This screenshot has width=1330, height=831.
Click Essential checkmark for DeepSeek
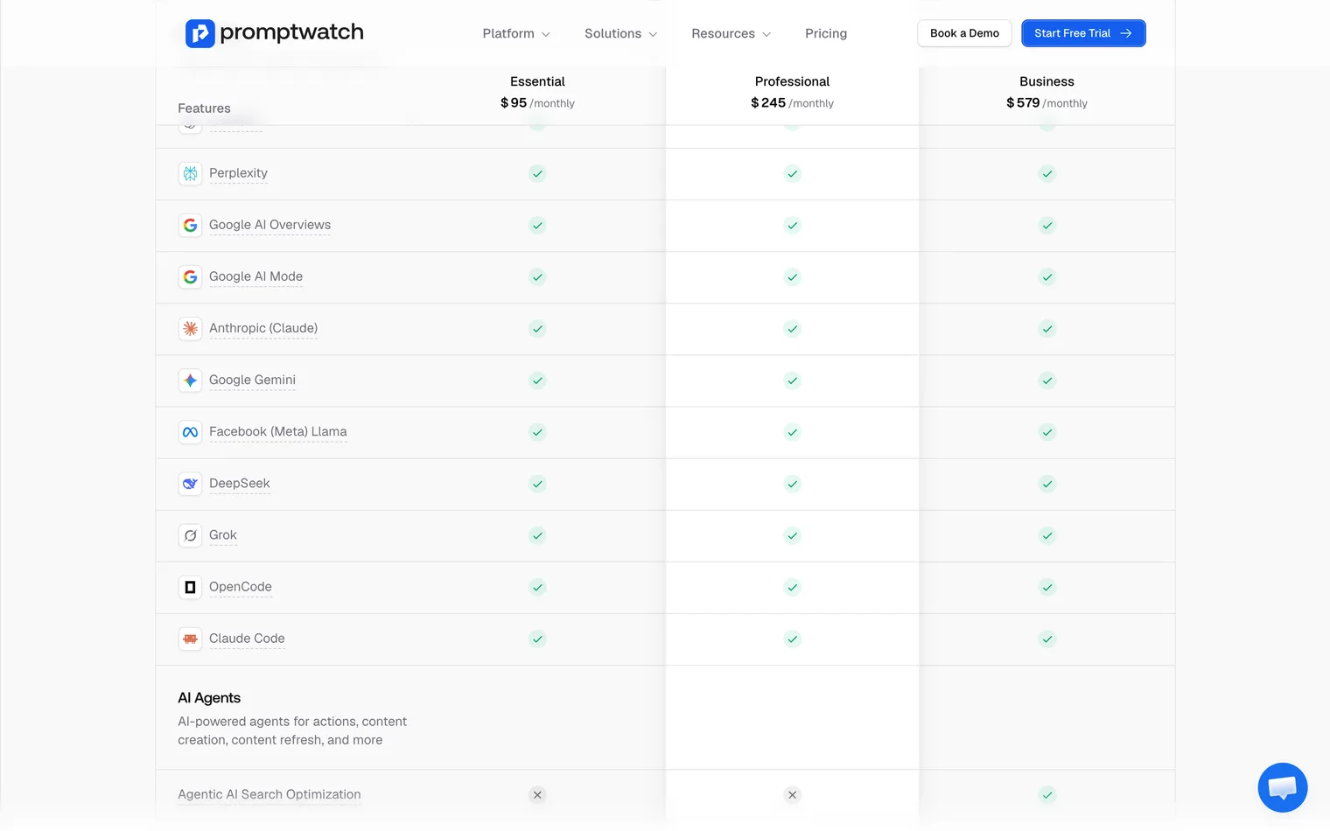pyautogui.click(x=537, y=483)
